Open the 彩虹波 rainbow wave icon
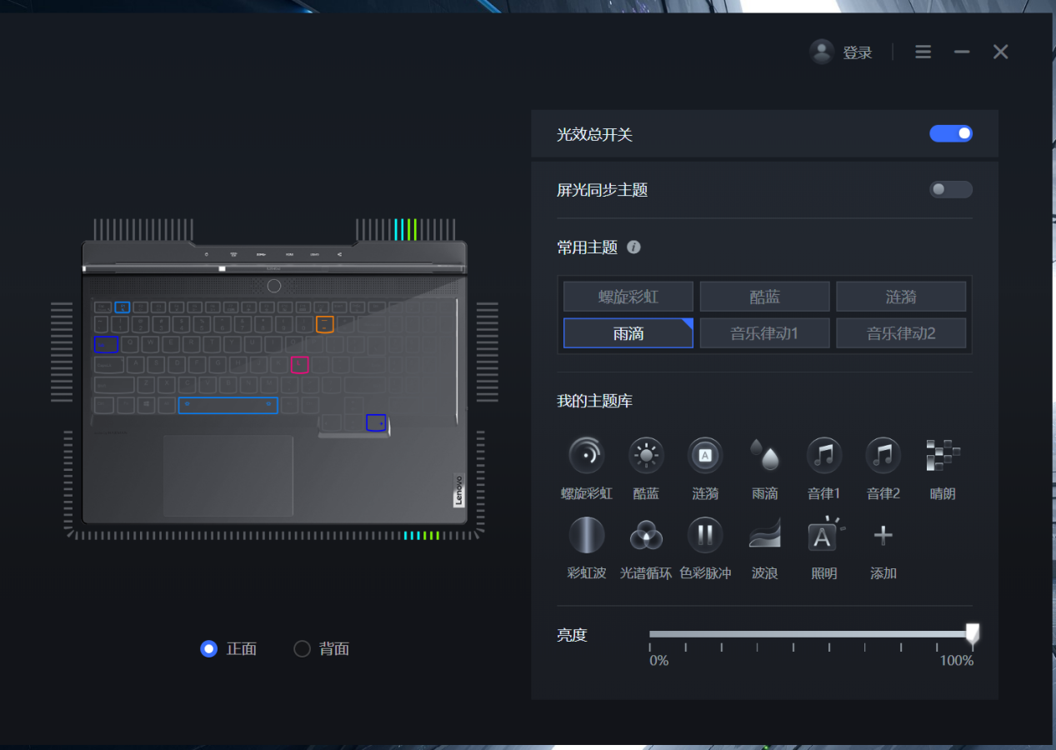The width and height of the screenshot is (1056, 750). tap(586, 535)
